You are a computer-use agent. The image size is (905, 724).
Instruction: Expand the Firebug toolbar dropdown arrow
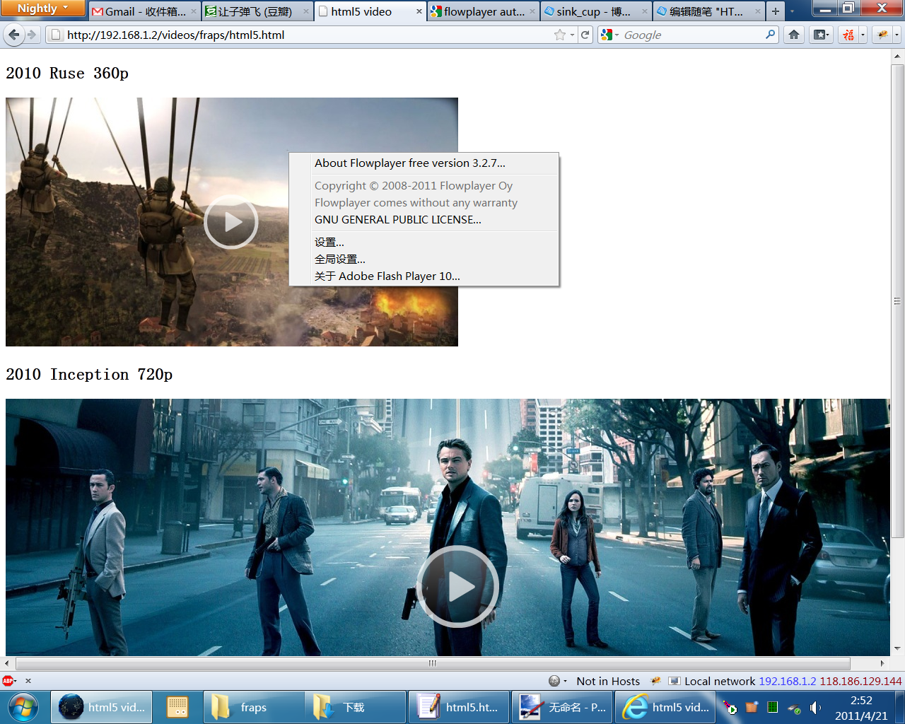897,35
